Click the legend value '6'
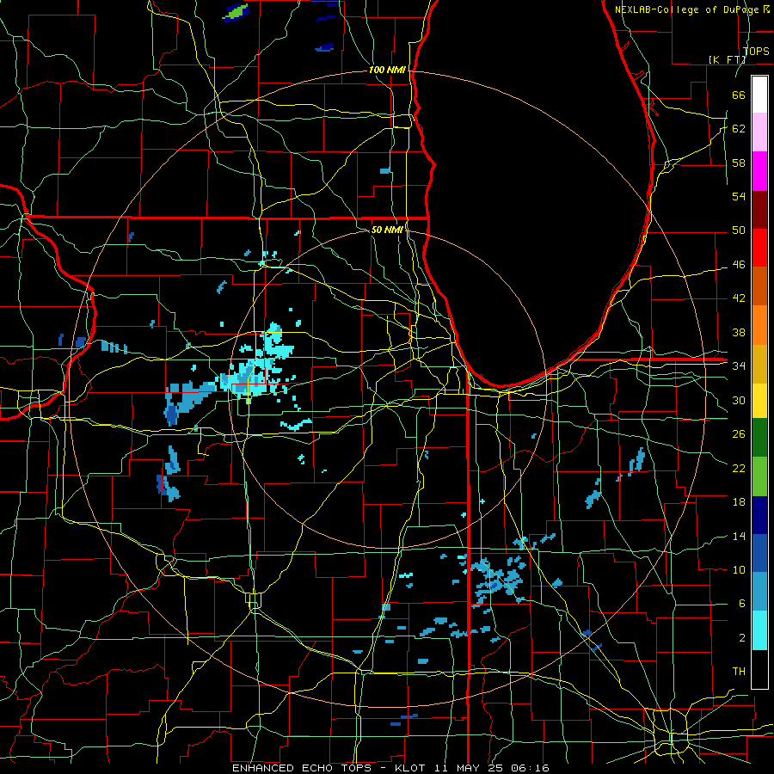 (x=742, y=603)
